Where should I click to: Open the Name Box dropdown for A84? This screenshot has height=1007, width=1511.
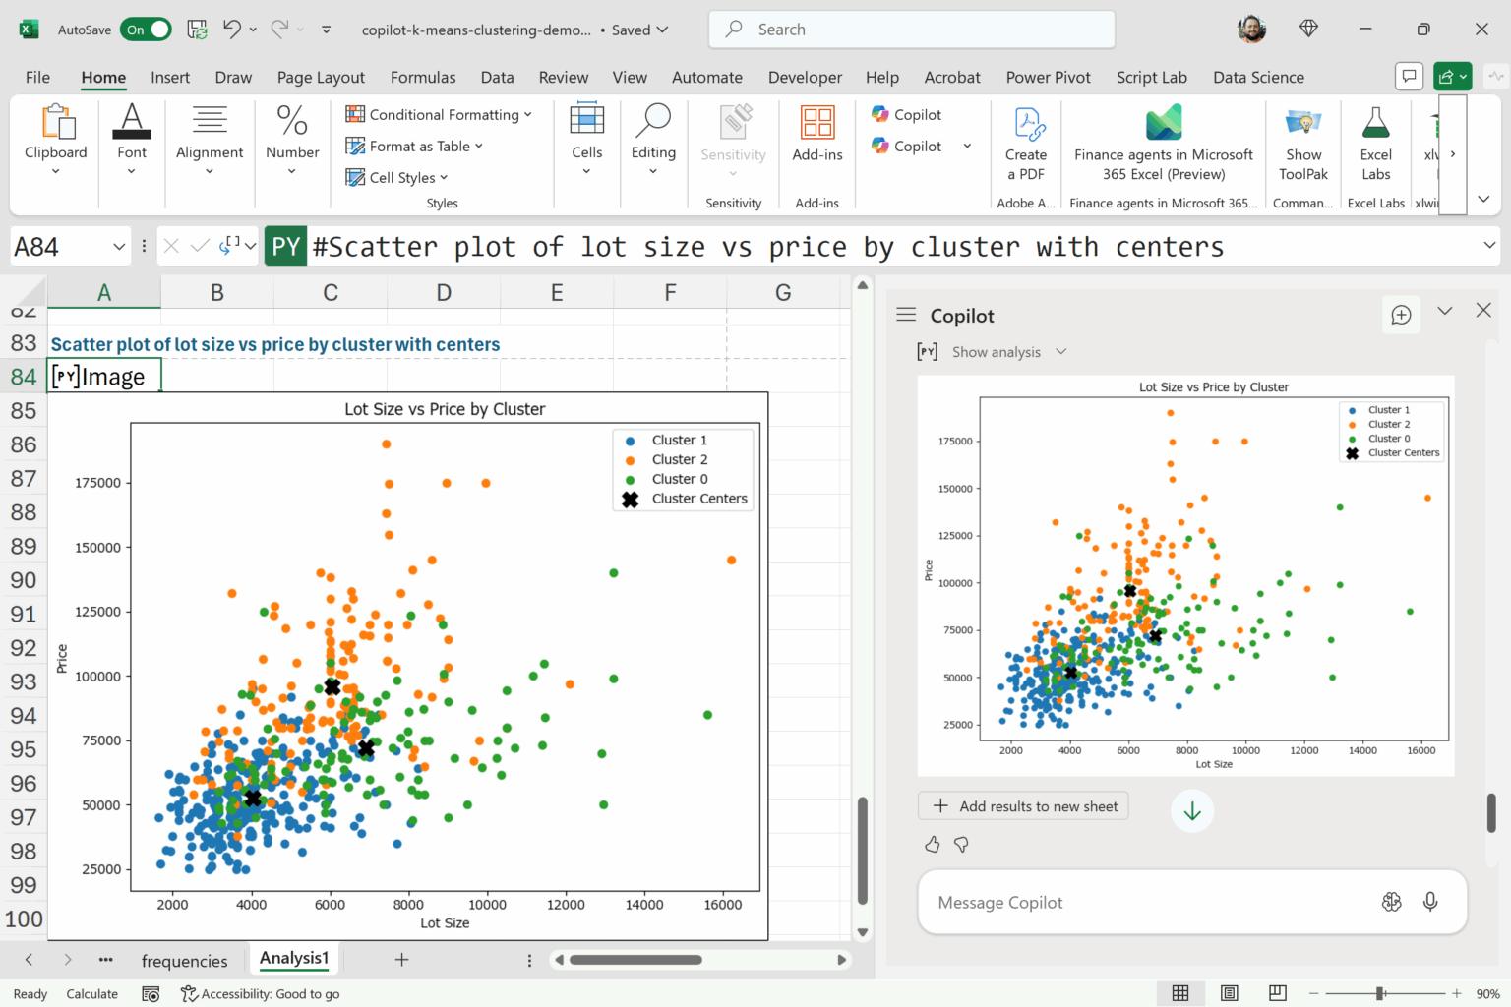coord(119,247)
